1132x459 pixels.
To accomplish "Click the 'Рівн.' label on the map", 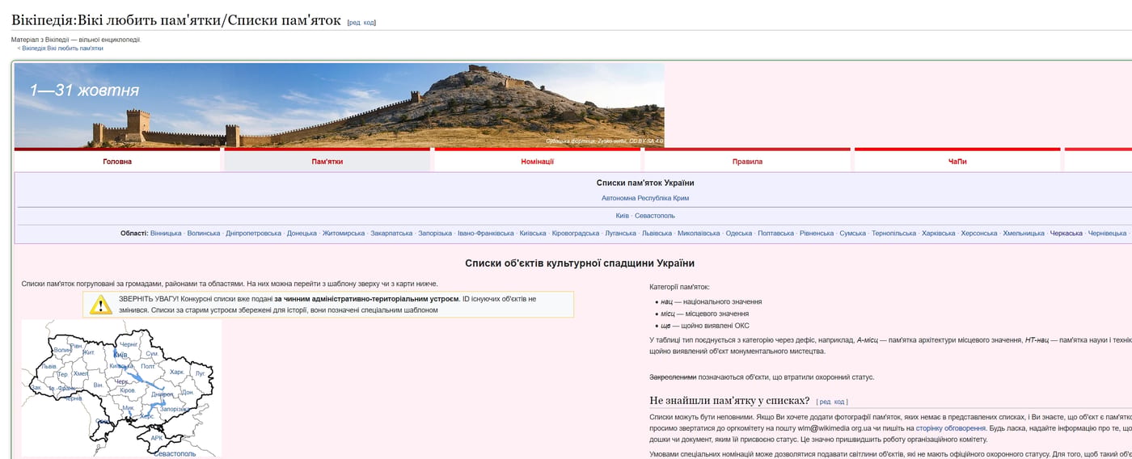I will point(77,346).
